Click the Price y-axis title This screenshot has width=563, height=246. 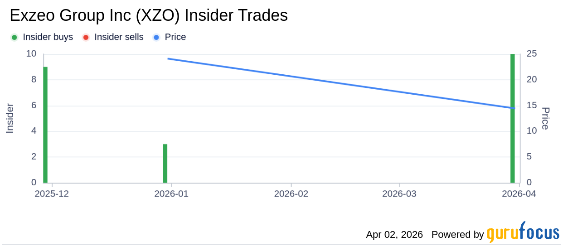click(x=545, y=118)
